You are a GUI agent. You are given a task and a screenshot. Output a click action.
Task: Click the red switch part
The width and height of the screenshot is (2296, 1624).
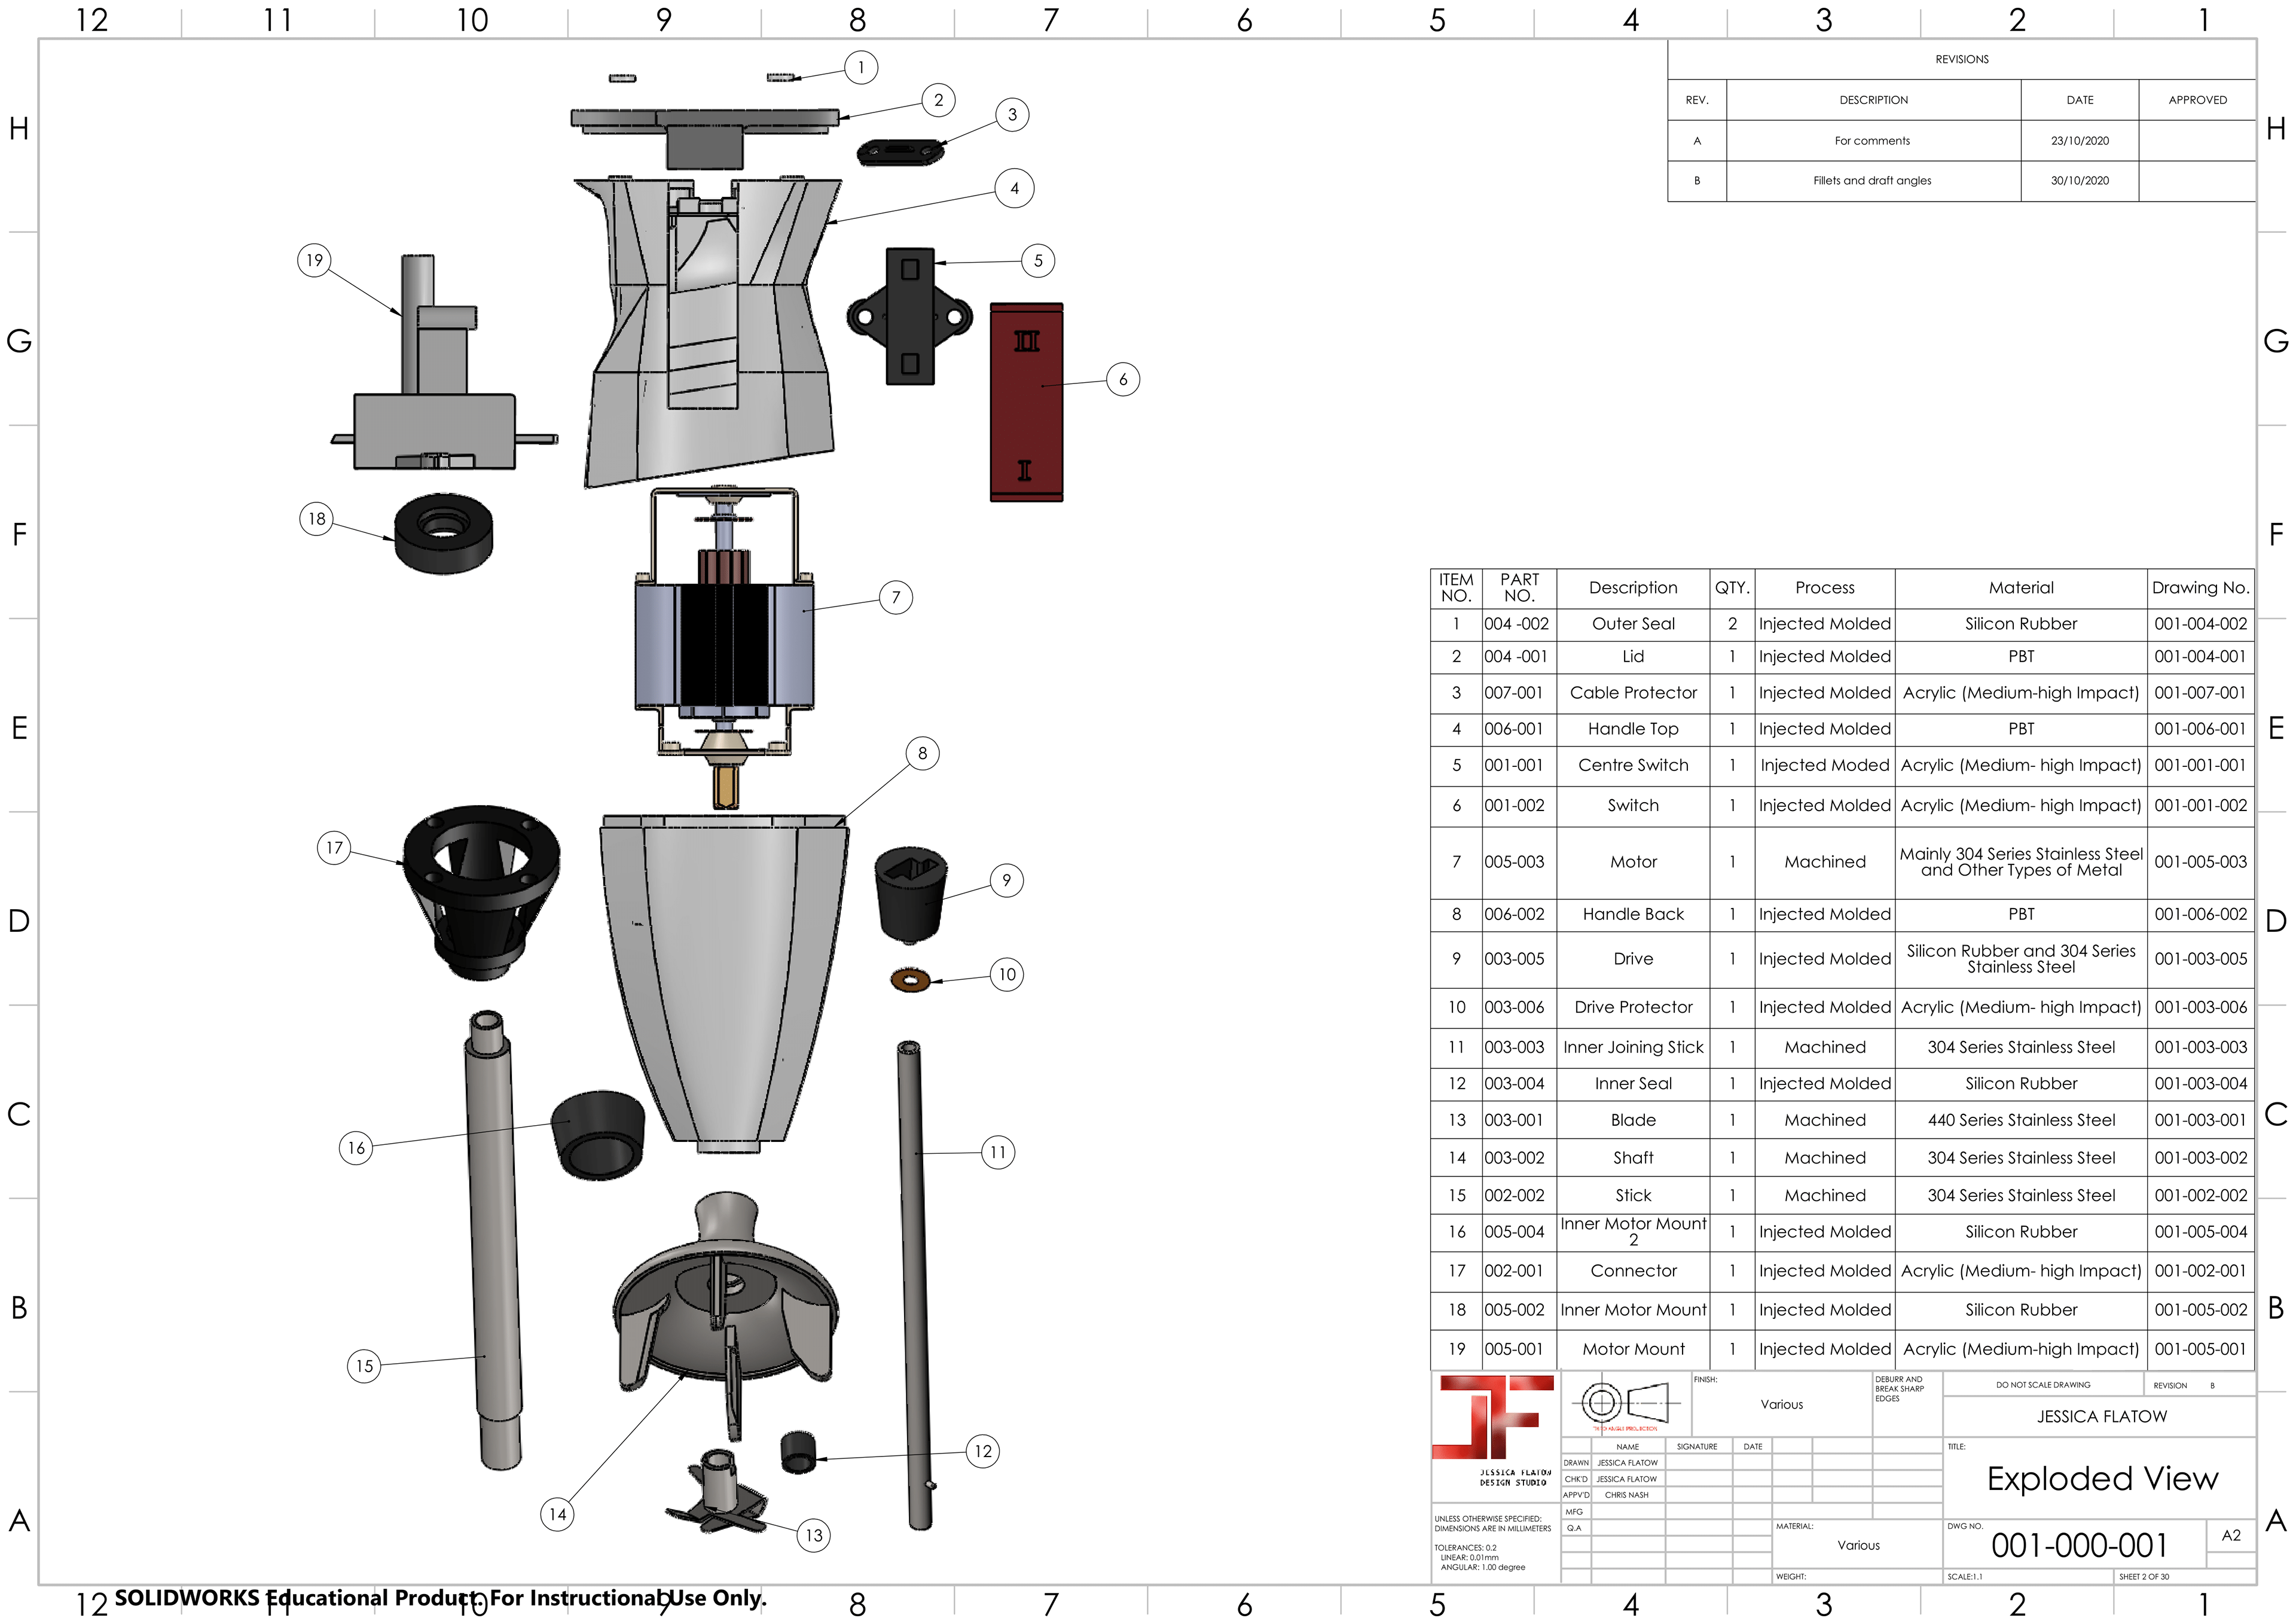pyautogui.click(x=1026, y=402)
